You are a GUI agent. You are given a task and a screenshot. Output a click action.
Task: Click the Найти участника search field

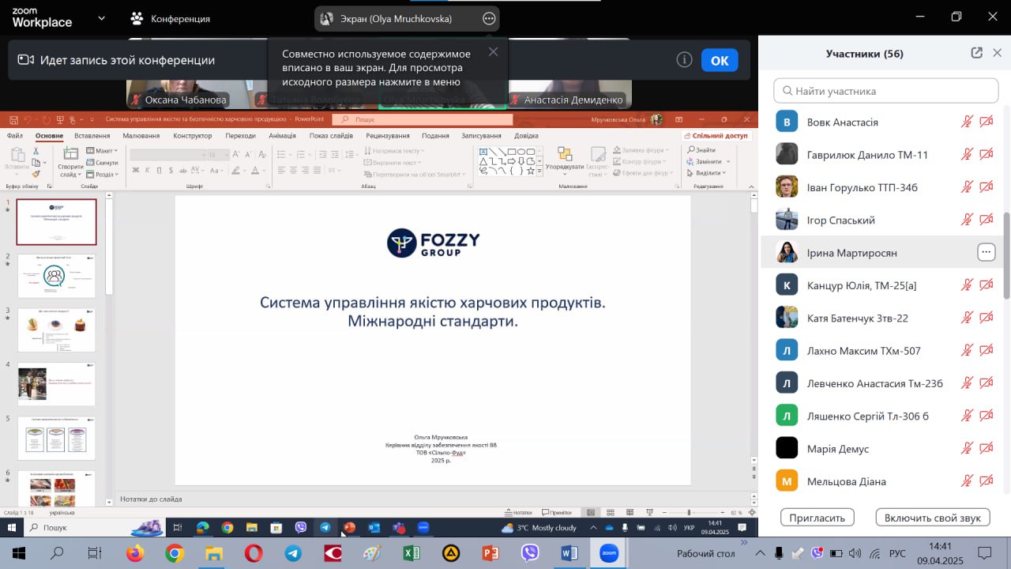[886, 91]
